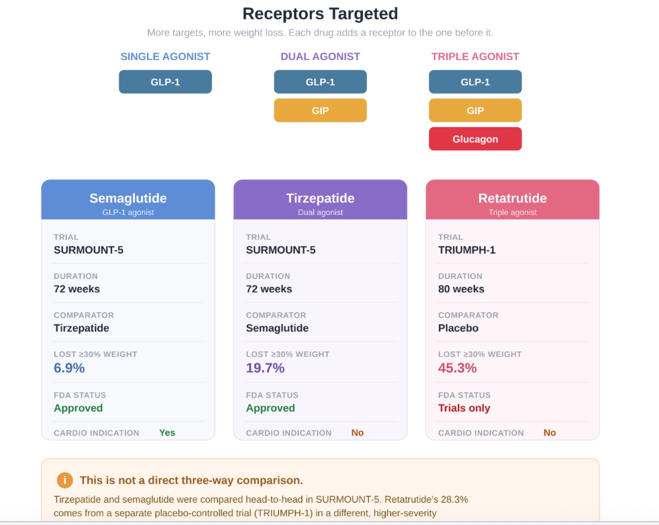Image resolution: width=659 pixels, height=525 pixels.
Task: Click Semaglutide's 6.9% weight loss value
Action: coord(69,368)
